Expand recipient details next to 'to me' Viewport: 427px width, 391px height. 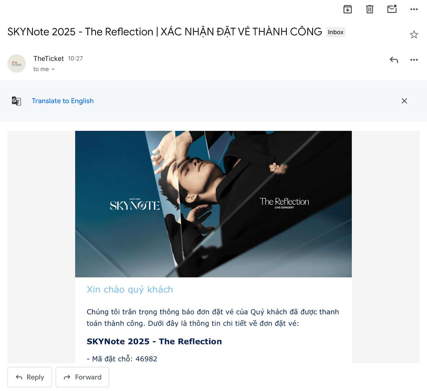tap(53, 69)
